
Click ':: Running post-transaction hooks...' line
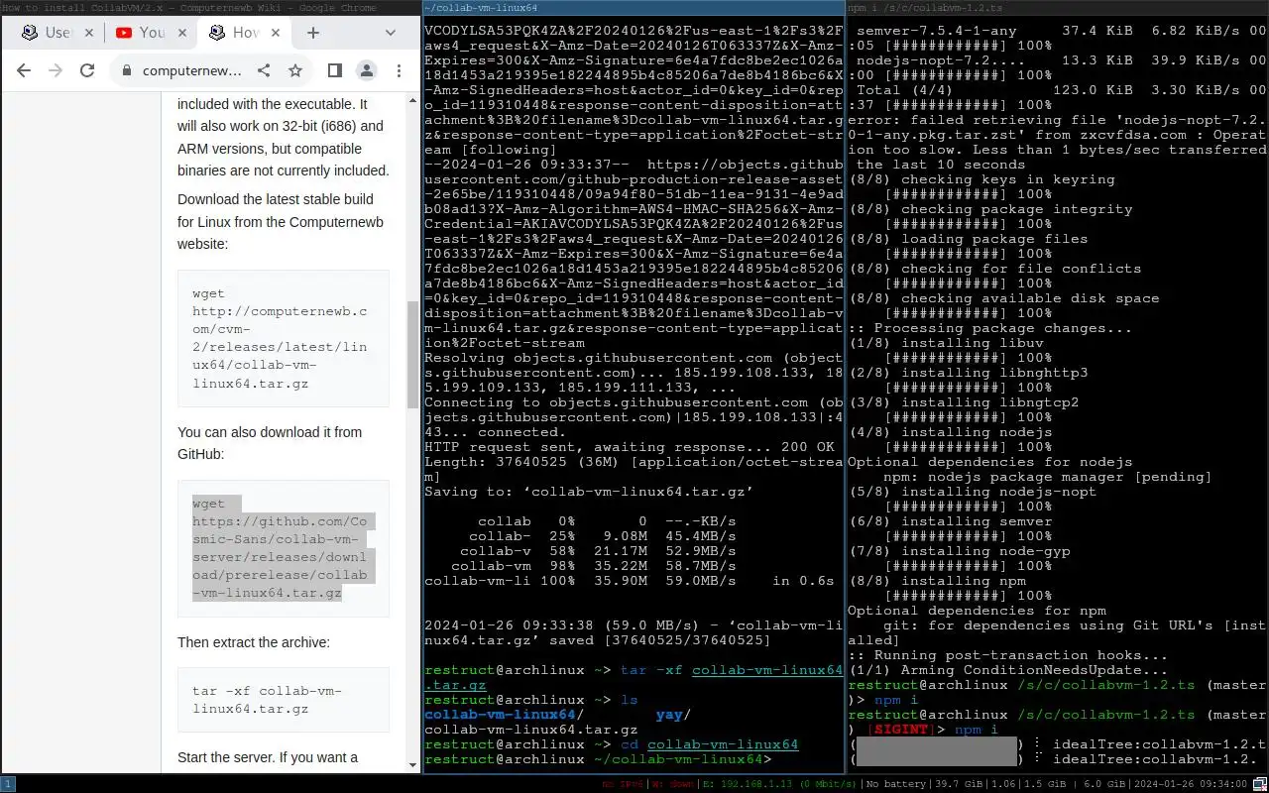[x=1008, y=655]
